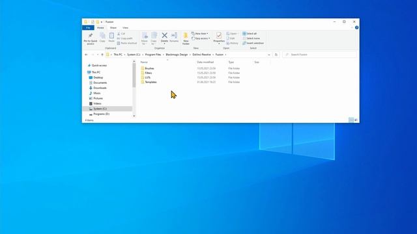Click inside the Search Fusion field
Viewport: 417px width, 234px height.
pyautogui.click(x=319, y=55)
